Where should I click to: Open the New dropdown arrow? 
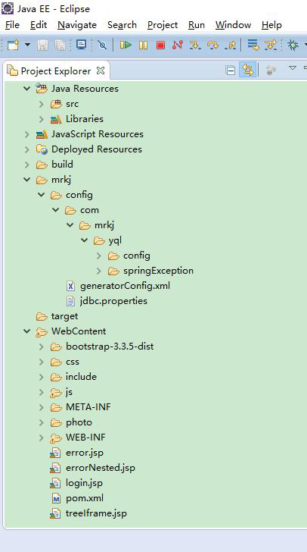(27, 45)
